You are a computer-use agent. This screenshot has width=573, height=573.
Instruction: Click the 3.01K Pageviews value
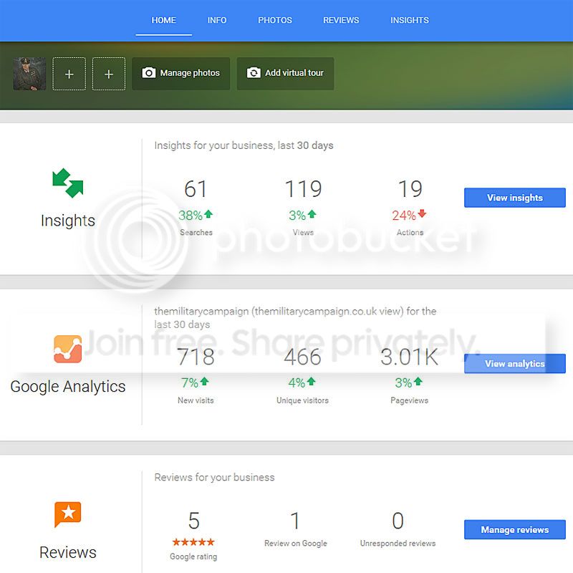409,357
